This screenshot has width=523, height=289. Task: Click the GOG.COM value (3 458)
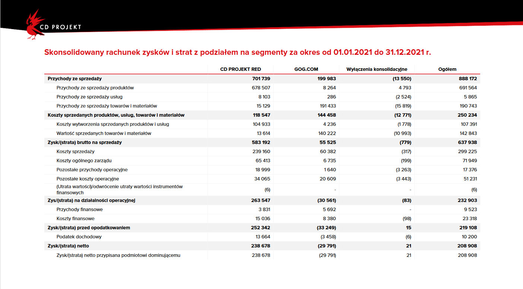328,236
